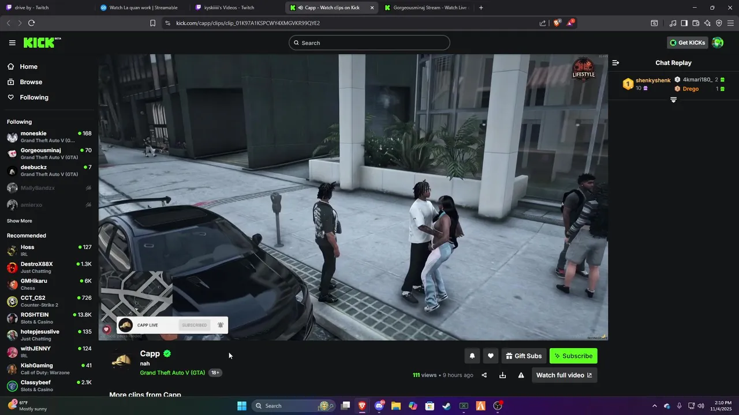The width and height of the screenshot is (739, 415).
Task: Open offline MallyBandzx channel
Action: click(49, 188)
